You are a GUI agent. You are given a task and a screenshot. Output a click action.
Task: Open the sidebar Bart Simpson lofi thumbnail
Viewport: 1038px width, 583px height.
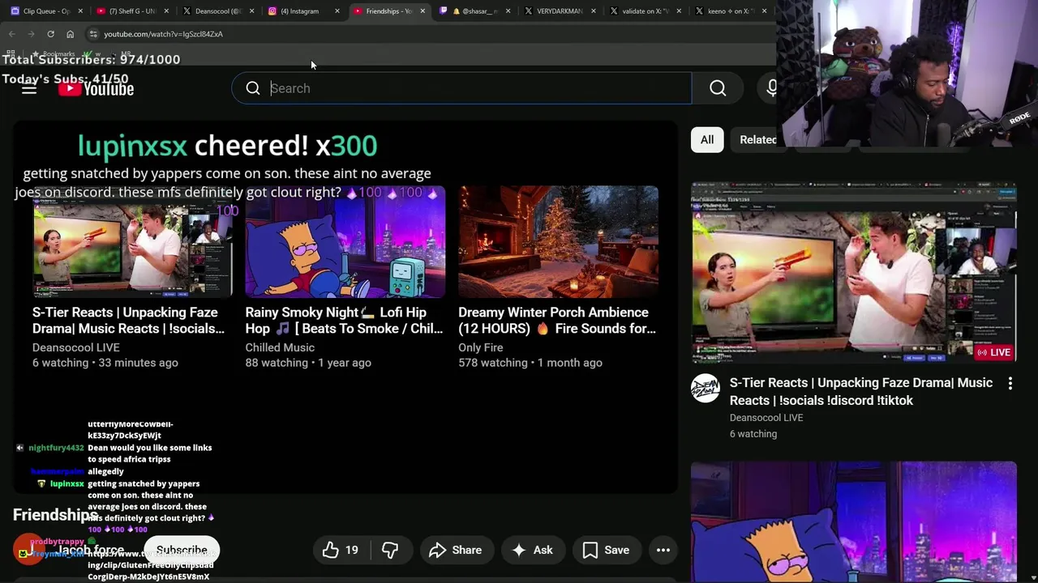tap(854, 522)
